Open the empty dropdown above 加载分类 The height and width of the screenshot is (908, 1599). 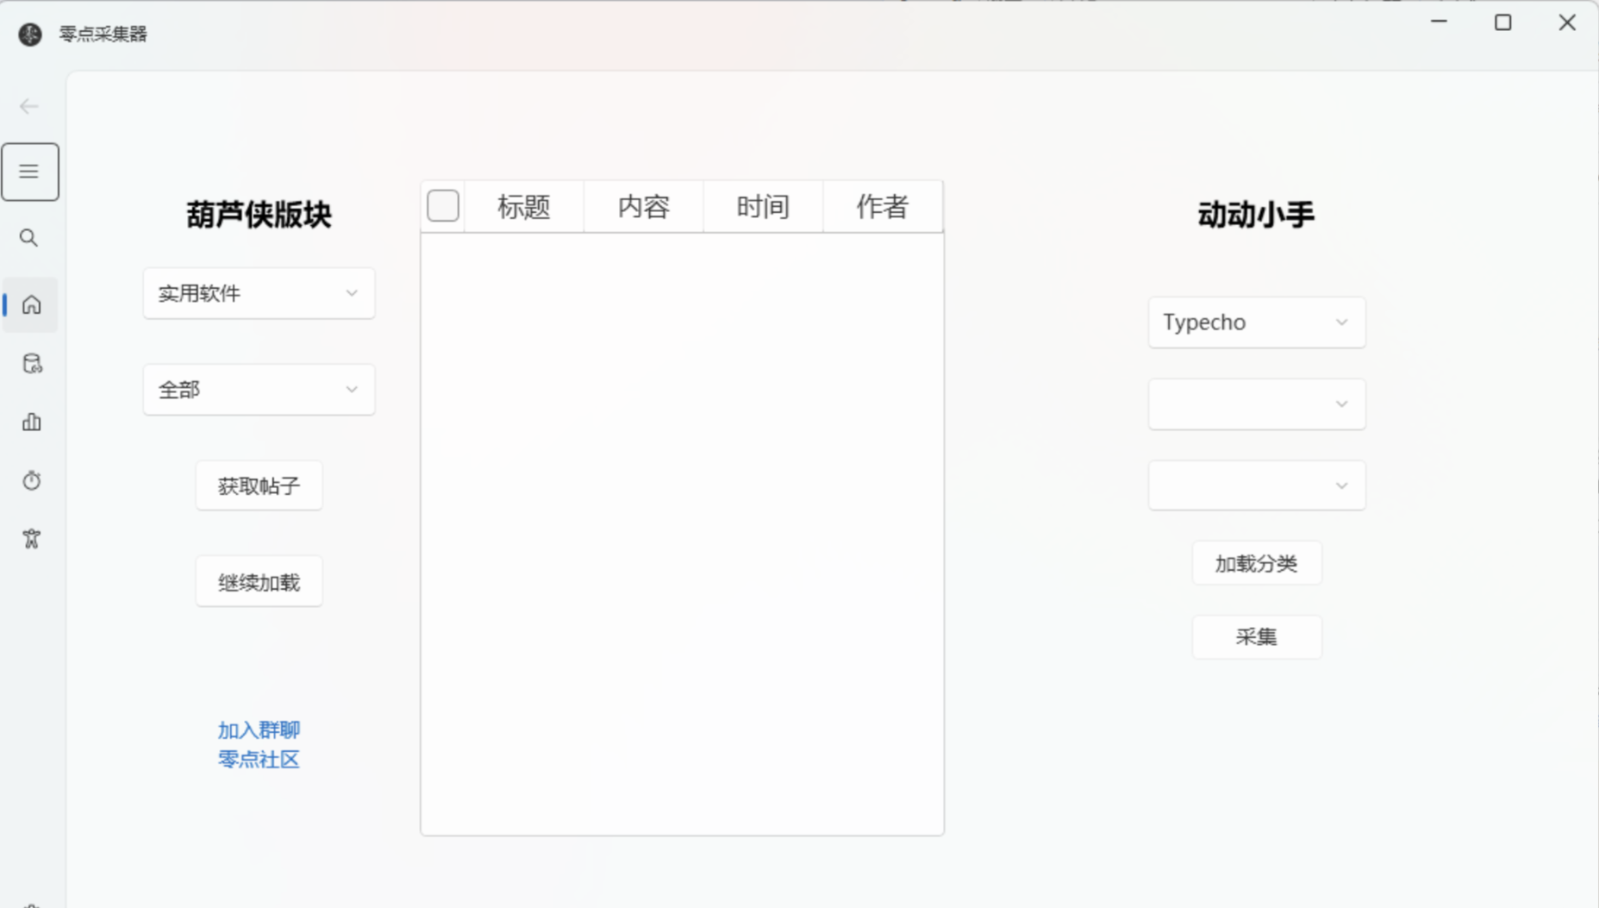pyautogui.click(x=1256, y=485)
